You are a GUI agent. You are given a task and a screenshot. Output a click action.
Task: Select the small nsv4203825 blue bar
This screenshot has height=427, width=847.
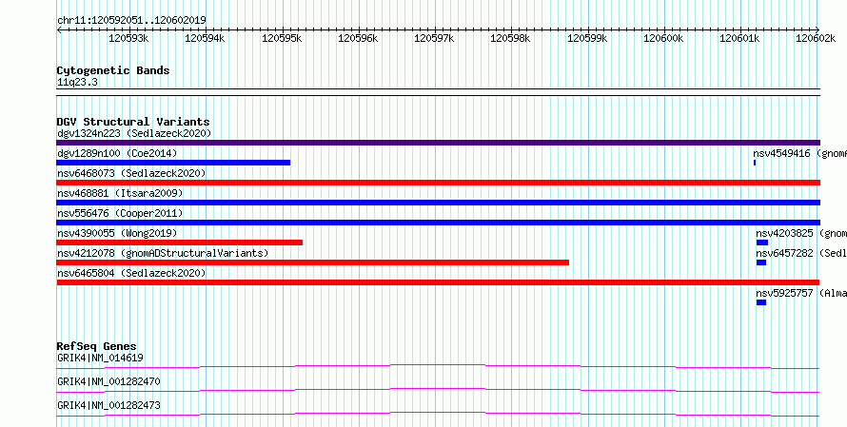[761, 243]
